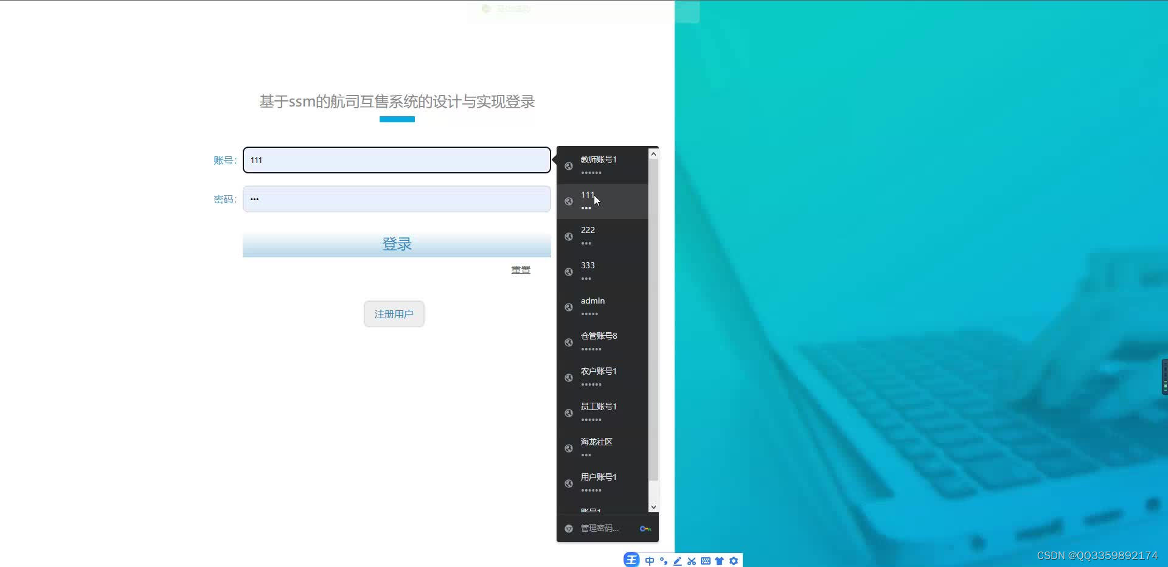Toggle 中 Chinese/English input mode
This screenshot has height=567, width=1168.
point(650,561)
